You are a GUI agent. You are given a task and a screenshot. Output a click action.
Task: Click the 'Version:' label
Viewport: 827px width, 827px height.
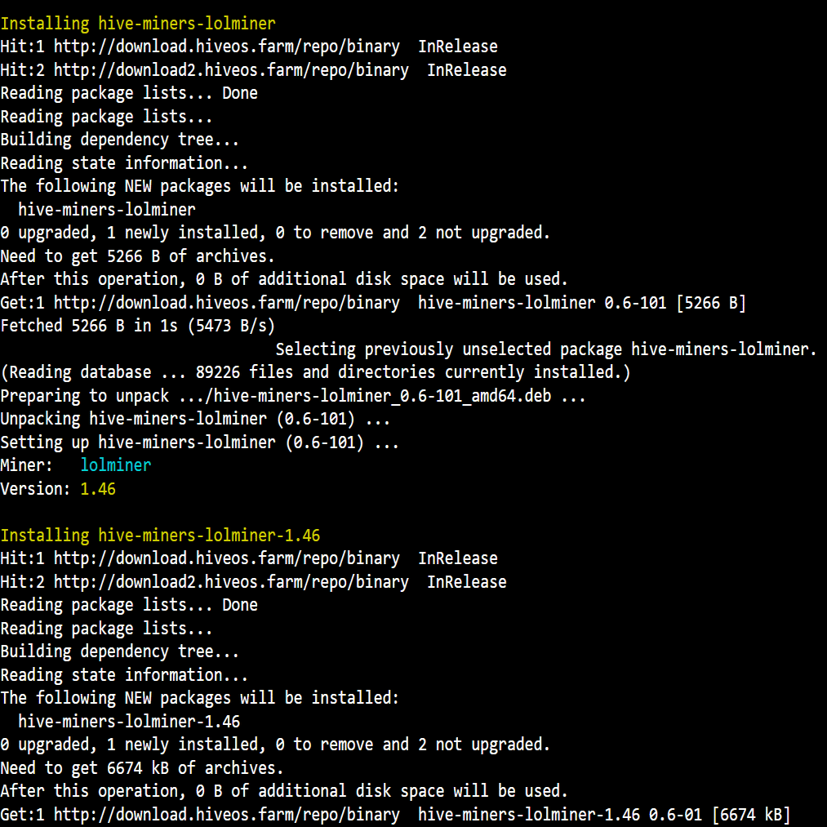click(x=35, y=489)
